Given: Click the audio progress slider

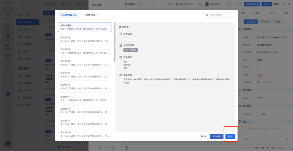Looking at the screenshot, I should (x=190, y=148).
